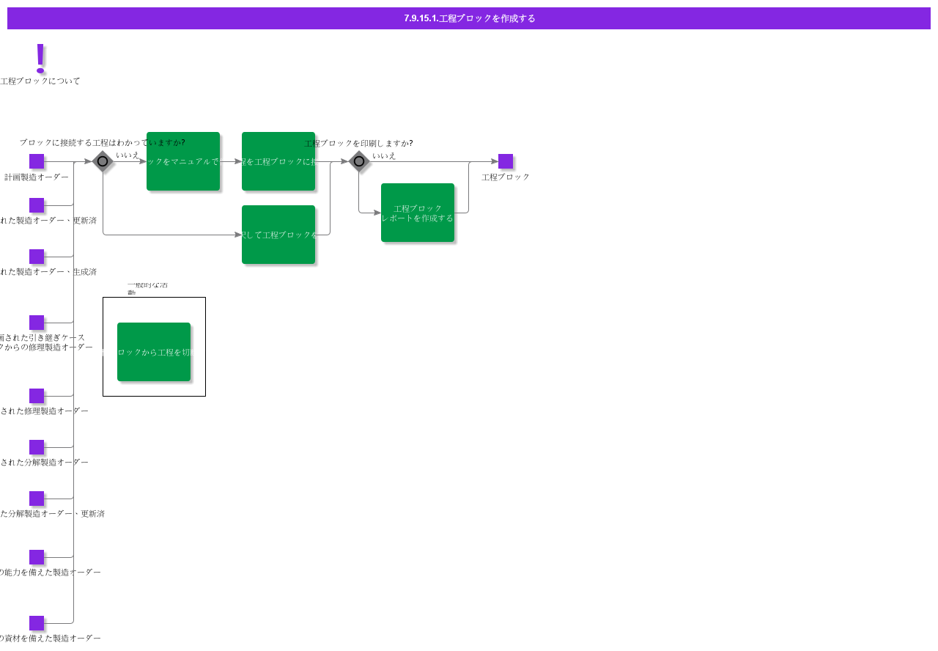This screenshot has height=651, width=938.
Task: Select the purple square above 分解製造オーダー、更新済
Action: pyautogui.click(x=37, y=499)
